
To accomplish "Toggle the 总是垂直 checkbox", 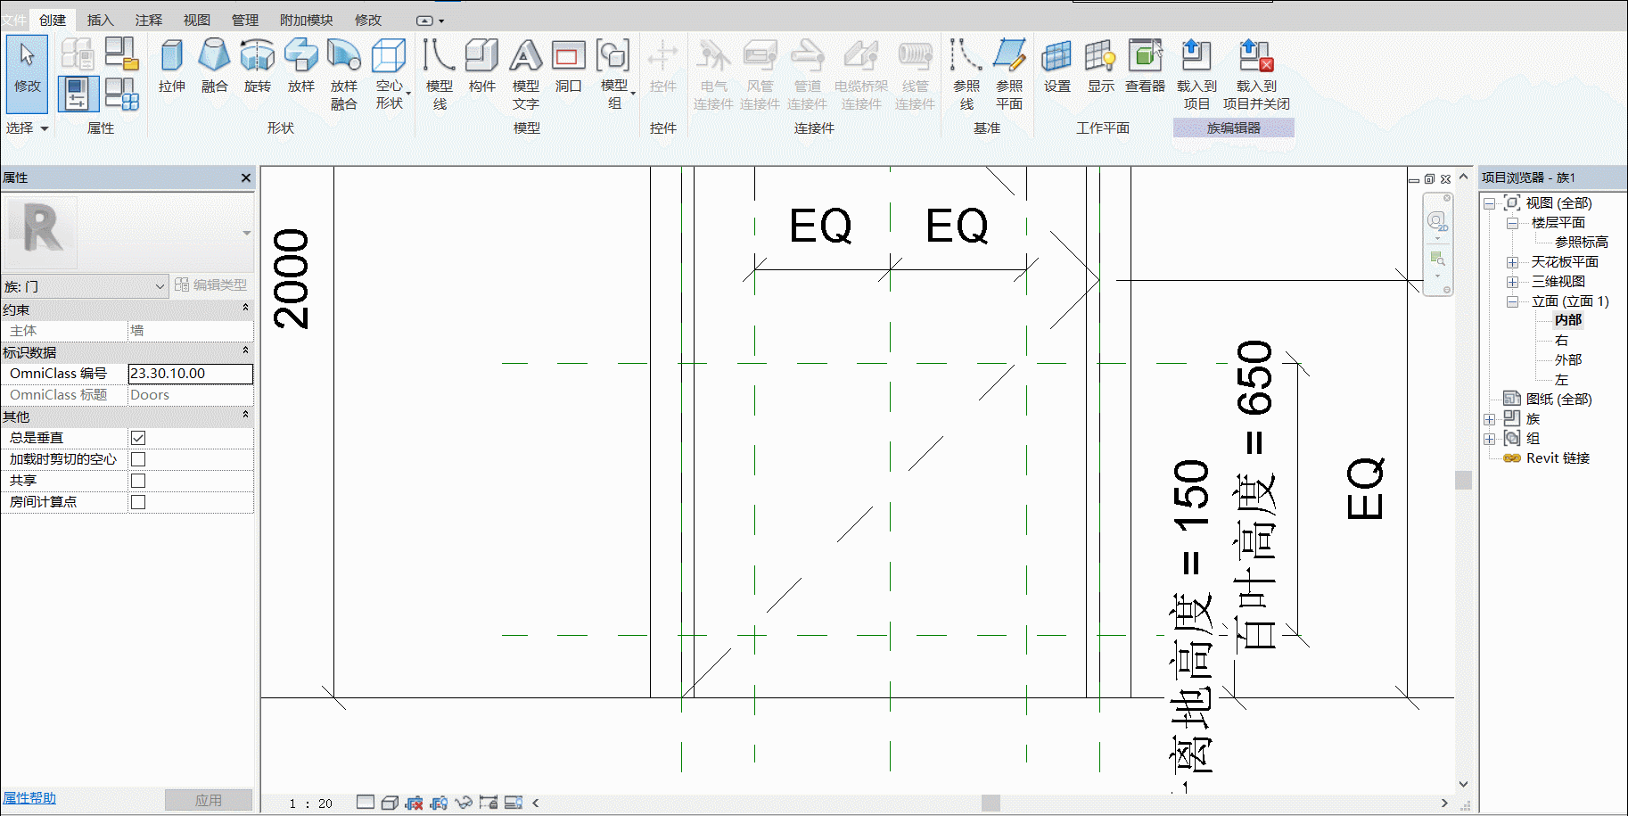I will [138, 438].
